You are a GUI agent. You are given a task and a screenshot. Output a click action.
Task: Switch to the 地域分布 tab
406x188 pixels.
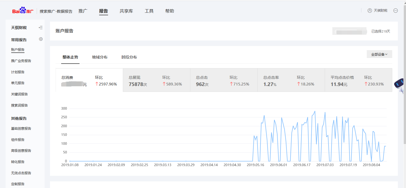coord(100,57)
